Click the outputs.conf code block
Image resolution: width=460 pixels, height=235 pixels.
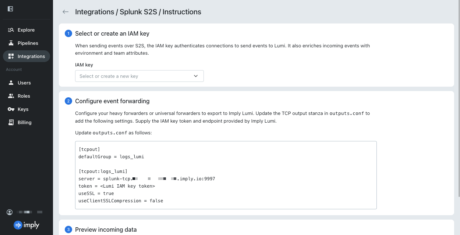[226, 175]
